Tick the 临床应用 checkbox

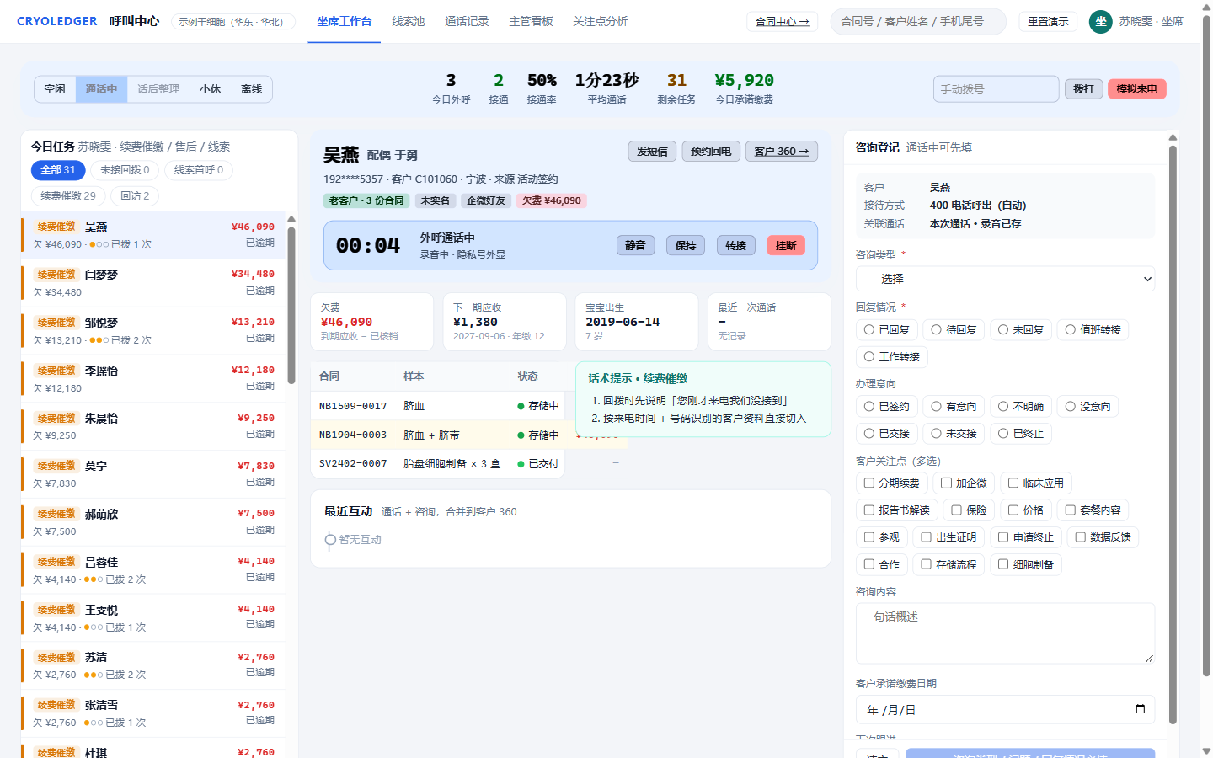[1013, 483]
